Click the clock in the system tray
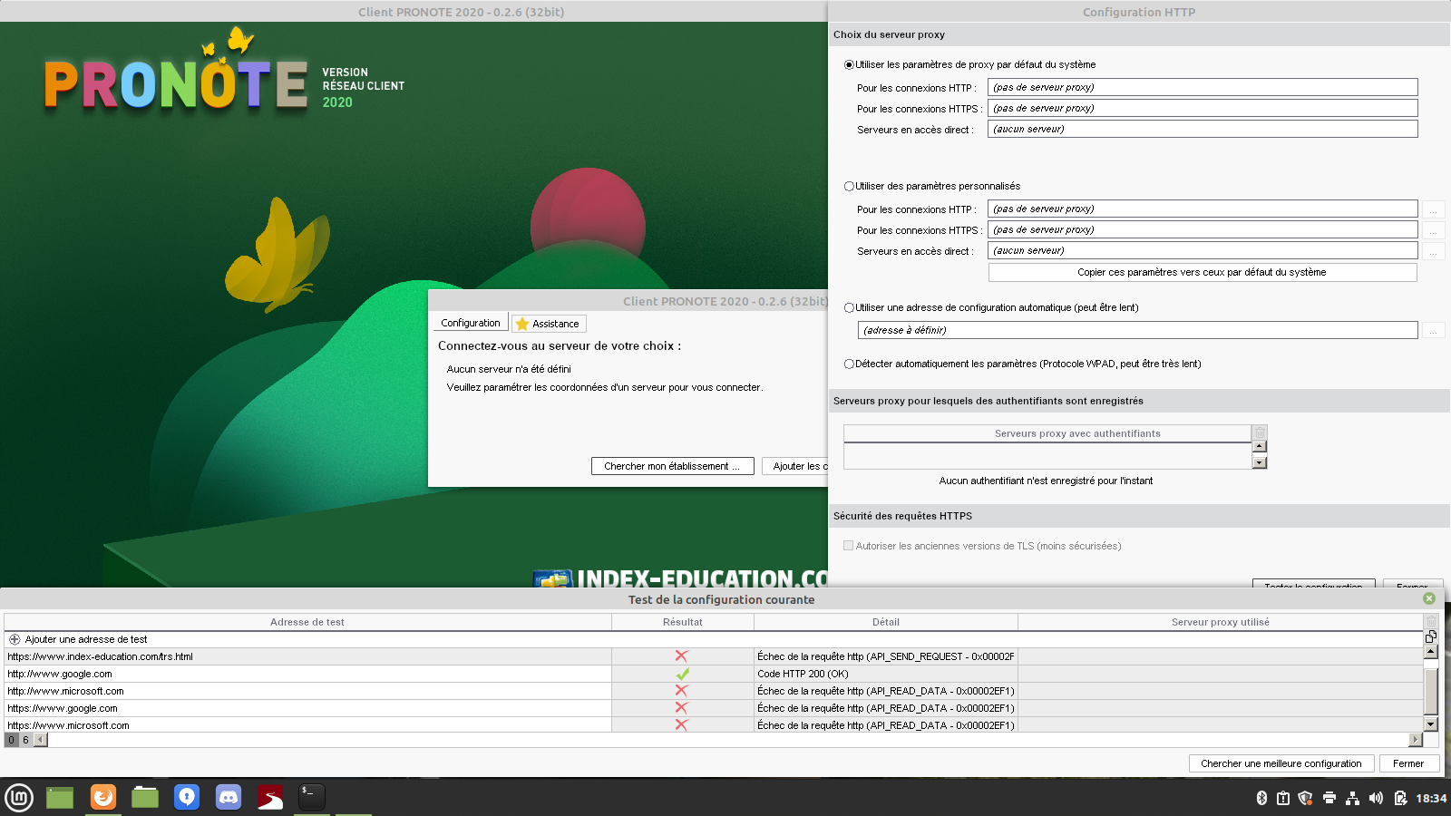This screenshot has height=816, width=1451. 1431,798
